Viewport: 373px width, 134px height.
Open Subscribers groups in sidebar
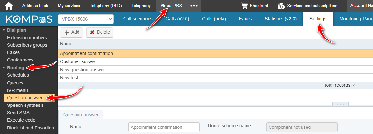click(27, 45)
